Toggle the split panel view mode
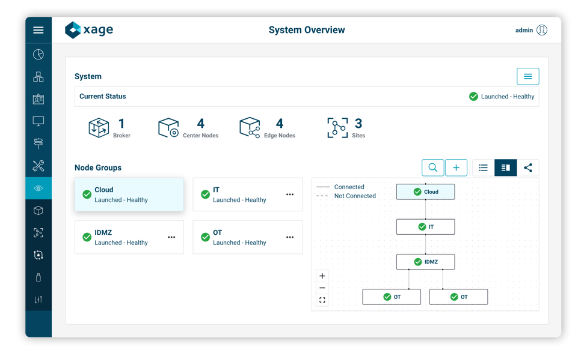Image resolution: width=587 pixels, height=359 pixels. [x=505, y=167]
